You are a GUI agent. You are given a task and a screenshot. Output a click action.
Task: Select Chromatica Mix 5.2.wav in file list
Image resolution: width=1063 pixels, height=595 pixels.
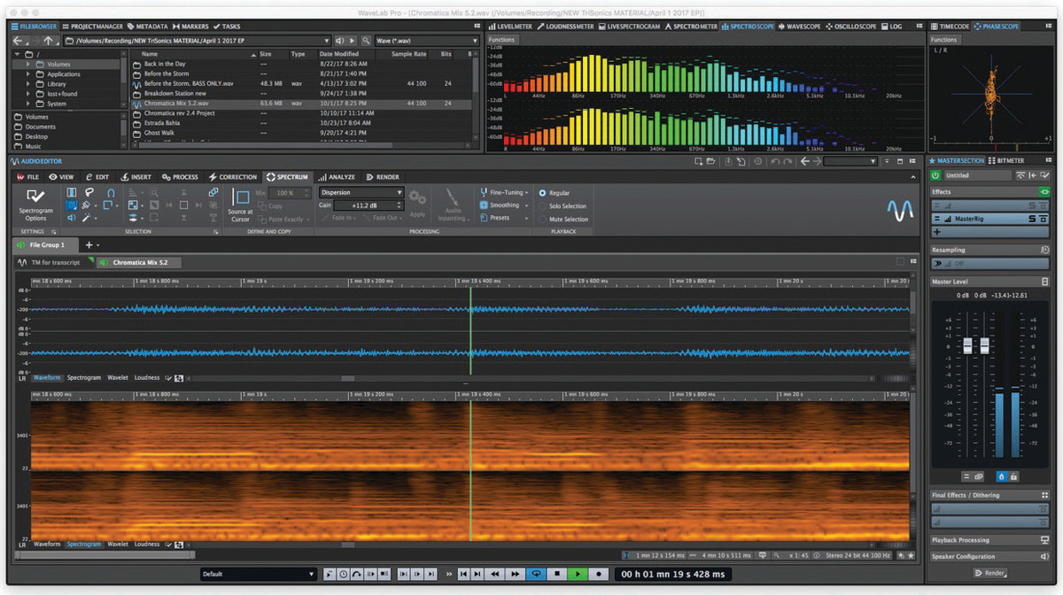[301, 104]
